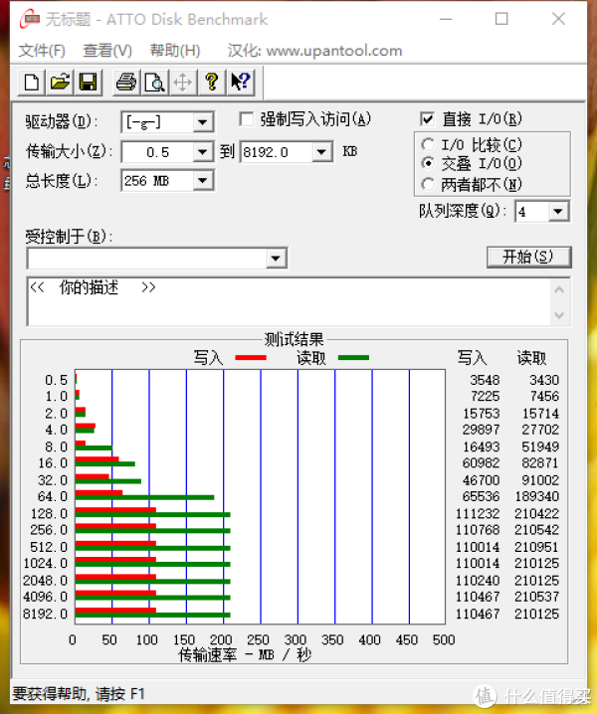Viewport: 597px width, 714px height.
Task: Click the 读取 results column header
Action: point(531,358)
